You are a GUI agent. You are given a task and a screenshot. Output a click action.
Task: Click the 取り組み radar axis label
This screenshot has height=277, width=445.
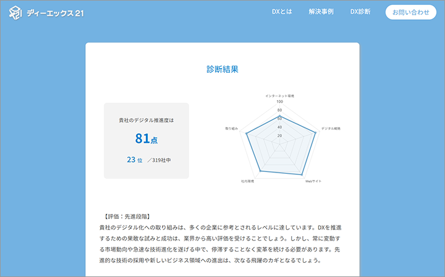232,129
